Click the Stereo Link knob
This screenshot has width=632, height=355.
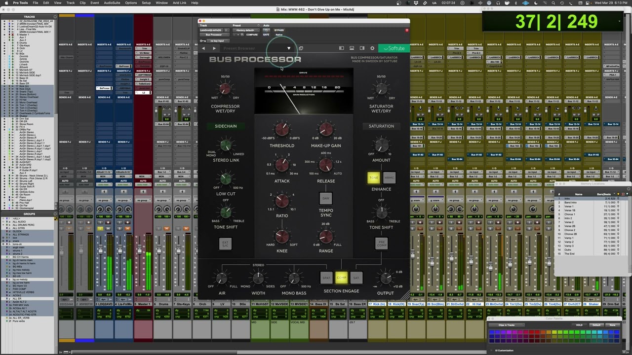pyautogui.click(x=226, y=145)
